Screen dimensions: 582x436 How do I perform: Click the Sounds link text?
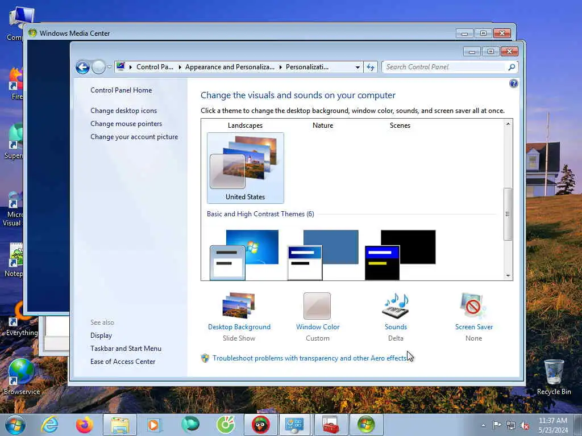(396, 327)
